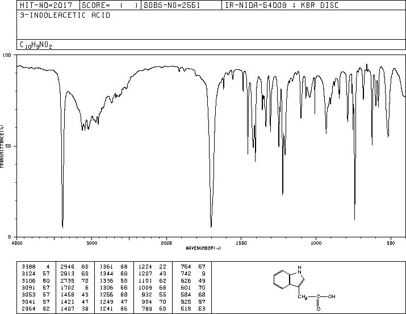Click the 2000 x-axis tick label
This screenshot has height=314, width=406.
[166, 243]
